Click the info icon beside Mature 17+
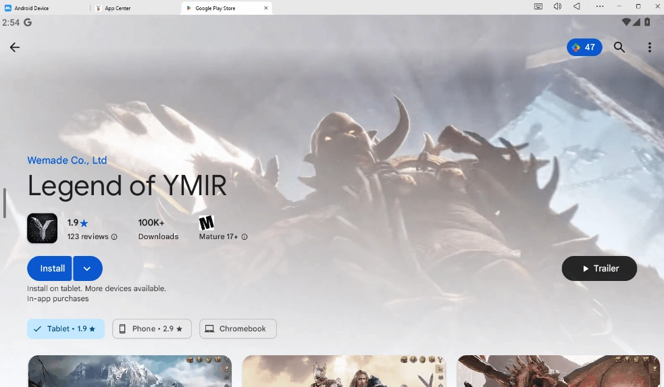The width and height of the screenshot is (664, 387). pyautogui.click(x=245, y=236)
